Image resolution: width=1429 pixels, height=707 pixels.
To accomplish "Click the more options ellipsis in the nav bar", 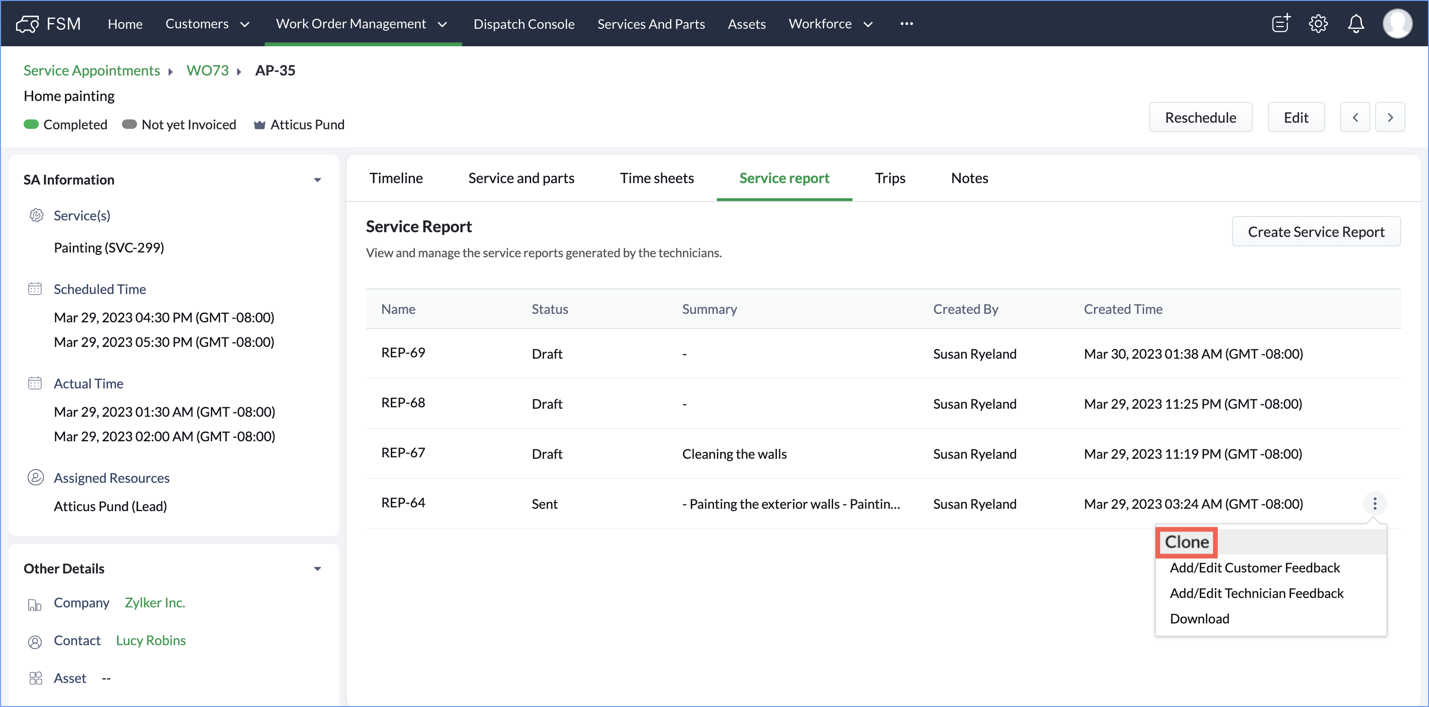I will point(906,24).
